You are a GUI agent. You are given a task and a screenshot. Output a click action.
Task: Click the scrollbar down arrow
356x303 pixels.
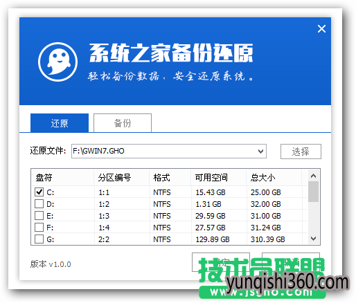[313, 239]
